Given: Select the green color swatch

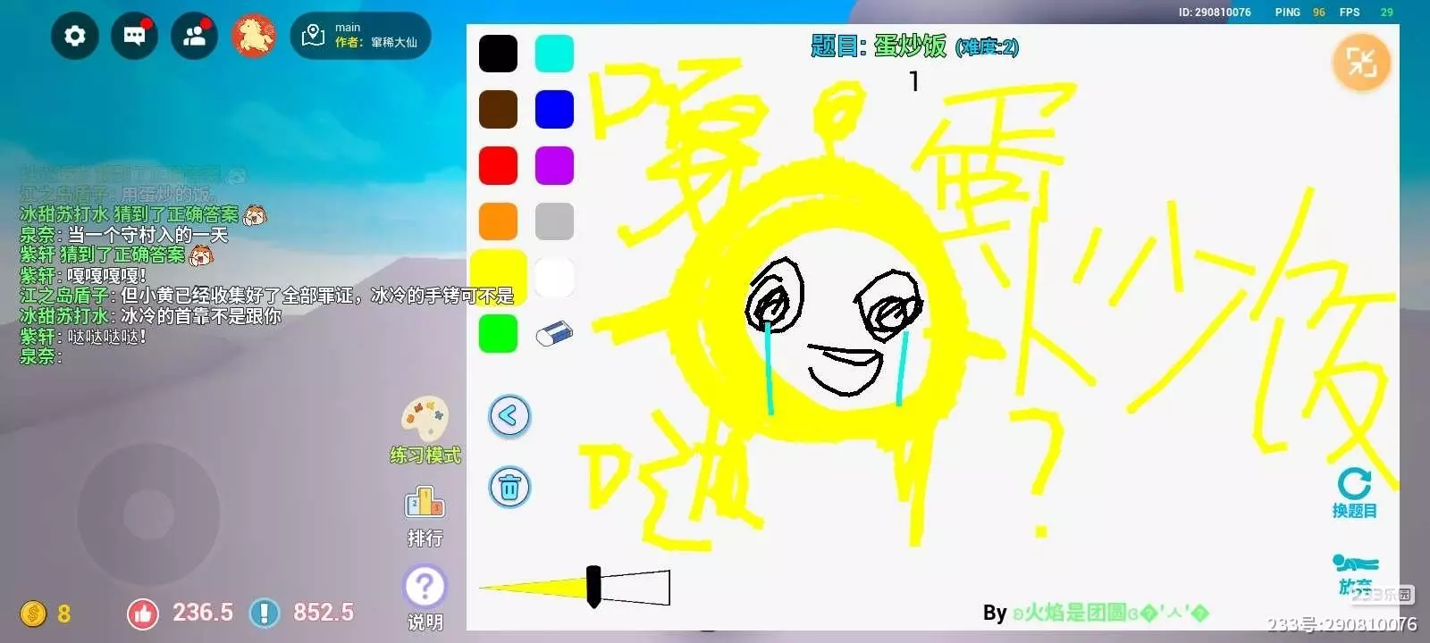Looking at the screenshot, I should point(498,334).
